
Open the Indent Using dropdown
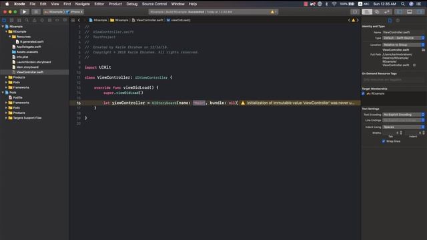403,127
